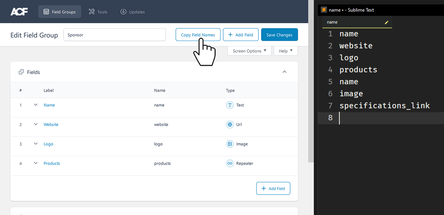The width and height of the screenshot is (444, 215).
Task: Click the unsaved pencil icon on Sublime tab
Action: pos(387,22)
